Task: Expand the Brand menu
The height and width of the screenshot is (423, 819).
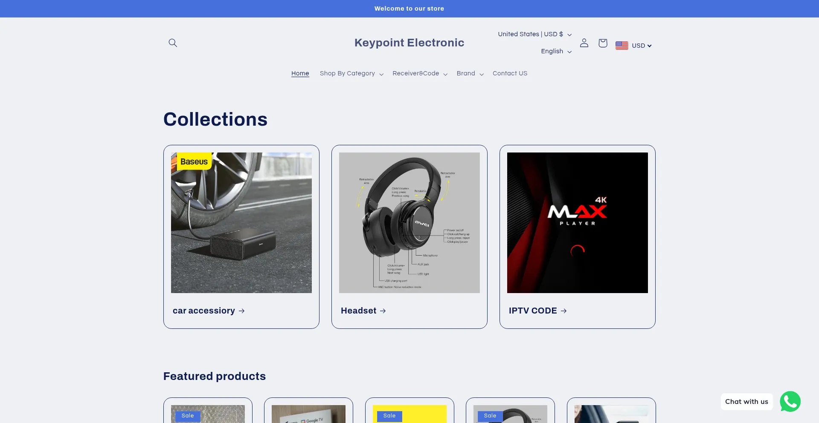Action: pos(470,73)
